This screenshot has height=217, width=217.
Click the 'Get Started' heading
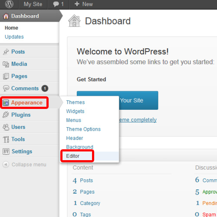coord(92,79)
